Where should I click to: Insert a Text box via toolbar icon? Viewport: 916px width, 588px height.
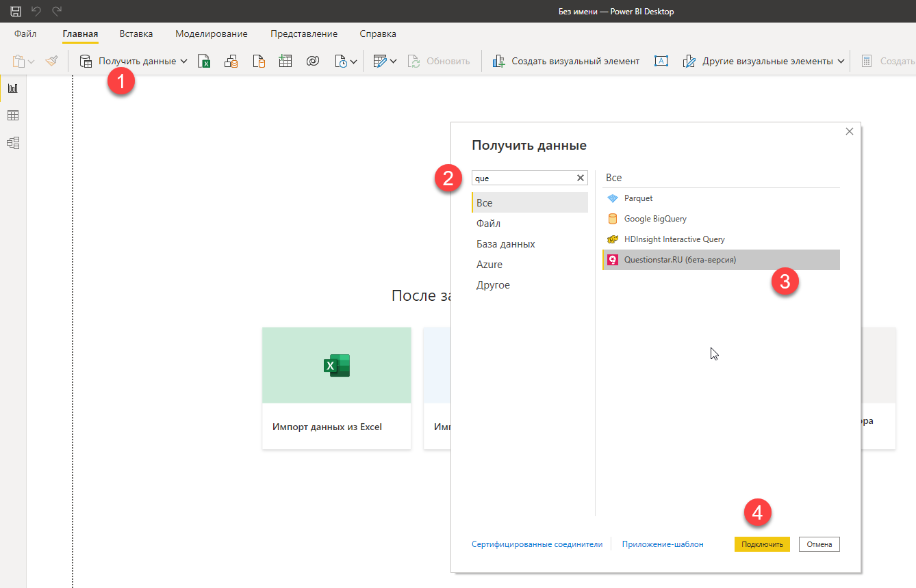[661, 61]
